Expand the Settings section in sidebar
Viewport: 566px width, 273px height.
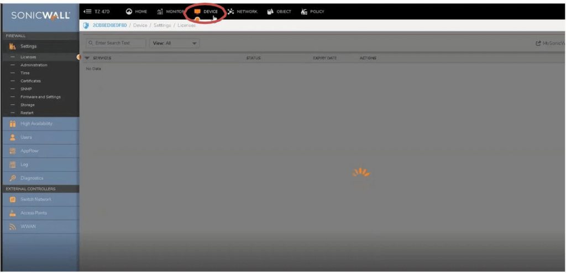point(40,46)
